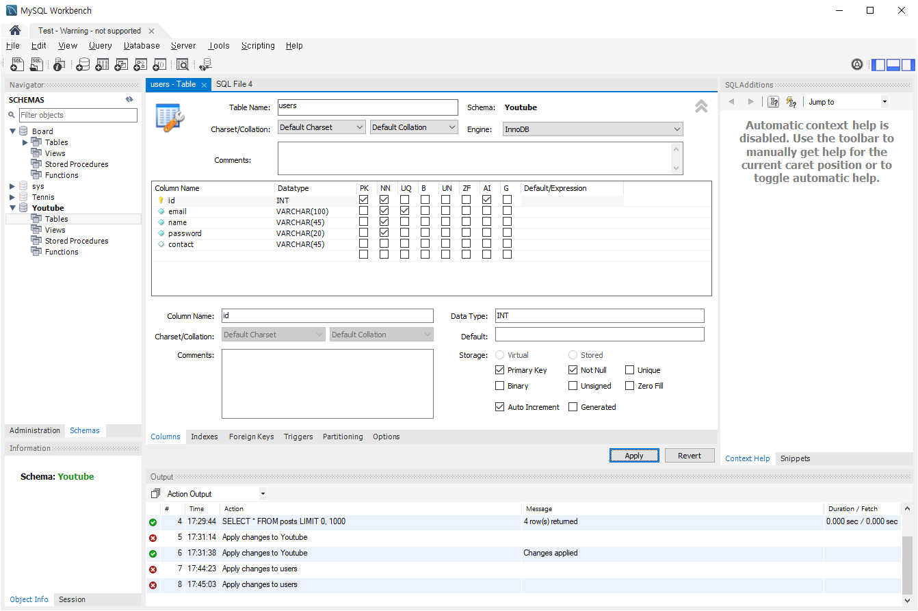This screenshot has width=918, height=611.
Task: Close the users - Table tab
Action: (204, 85)
